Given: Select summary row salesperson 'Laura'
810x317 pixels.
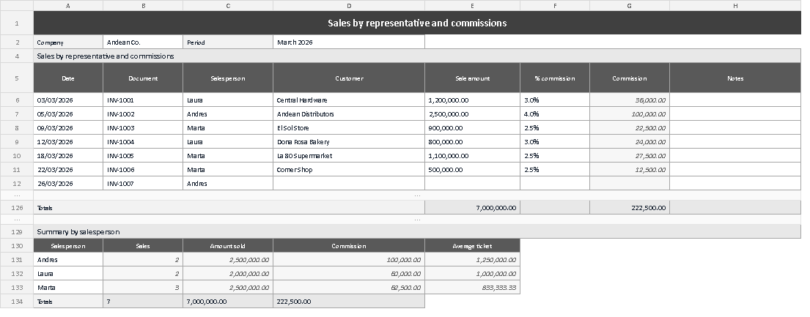Looking at the screenshot, I should click(68, 274).
